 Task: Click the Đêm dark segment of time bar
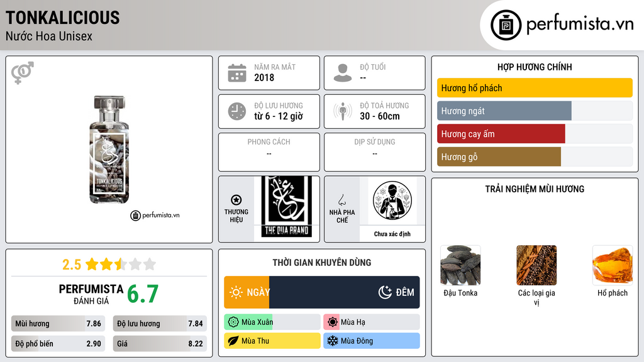tap(344, 292)
